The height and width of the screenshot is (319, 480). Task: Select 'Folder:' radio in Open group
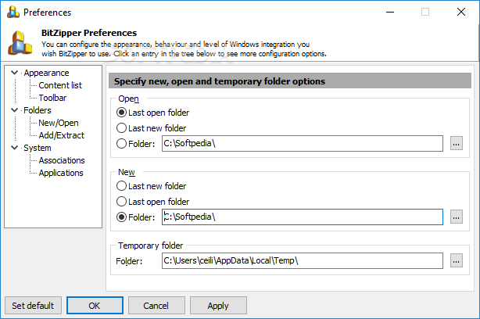(x=135, y=144)
